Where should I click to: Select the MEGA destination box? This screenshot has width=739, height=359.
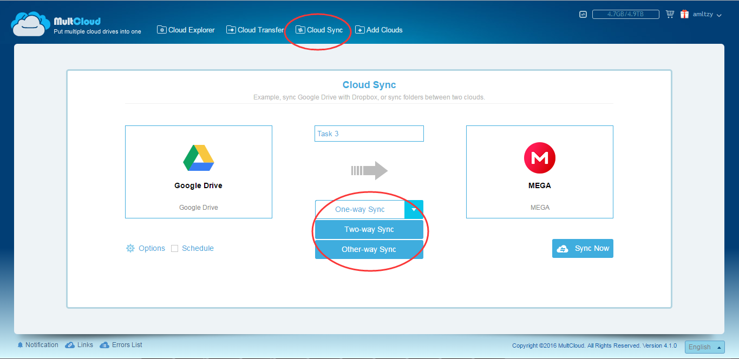(540, 172)
